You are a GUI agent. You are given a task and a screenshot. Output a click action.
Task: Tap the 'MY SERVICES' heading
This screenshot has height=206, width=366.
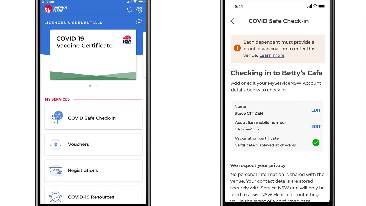click(x=57, y=99)
